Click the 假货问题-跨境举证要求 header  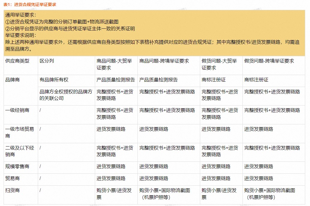(x=269, y=61)
